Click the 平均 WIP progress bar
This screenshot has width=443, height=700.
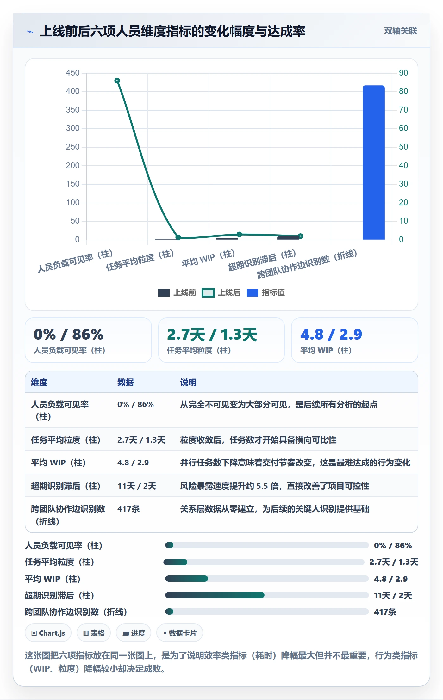(267, 579)
